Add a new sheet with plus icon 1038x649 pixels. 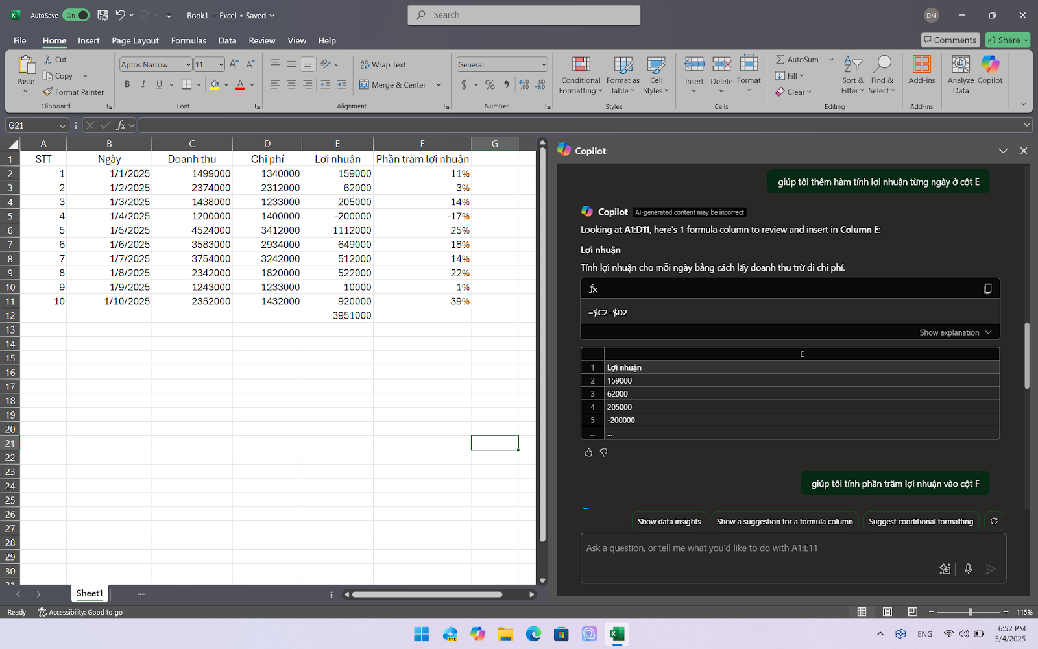pyautogui.click(x=141, y=594)
